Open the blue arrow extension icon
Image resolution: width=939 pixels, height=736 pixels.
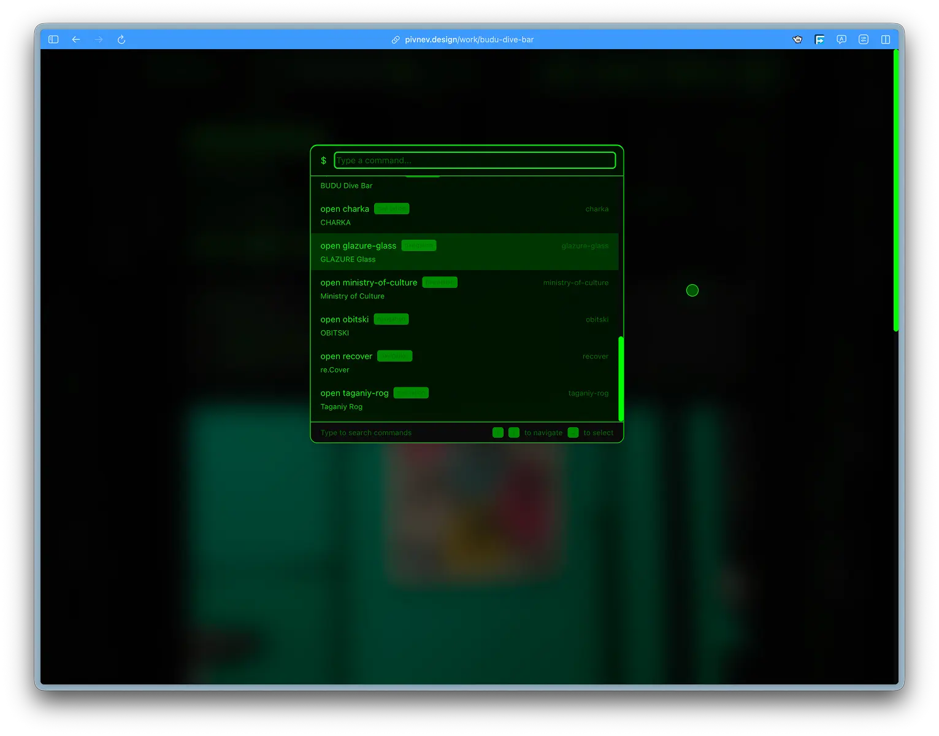pyautogui.click(x=819, y=39)
